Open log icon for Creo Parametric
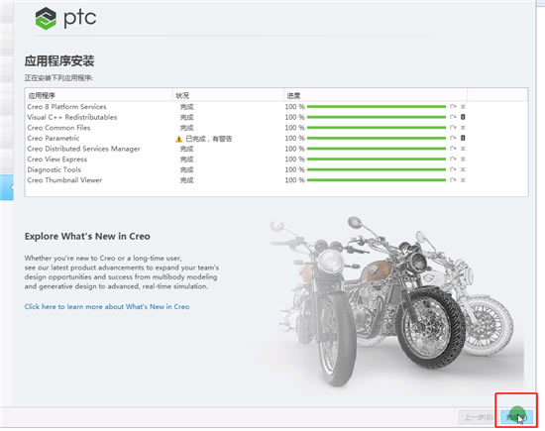545x431 pixels. tap(463, 138)
